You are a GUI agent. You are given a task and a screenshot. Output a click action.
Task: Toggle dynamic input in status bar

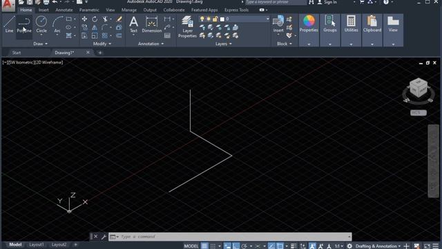point(227,246)
